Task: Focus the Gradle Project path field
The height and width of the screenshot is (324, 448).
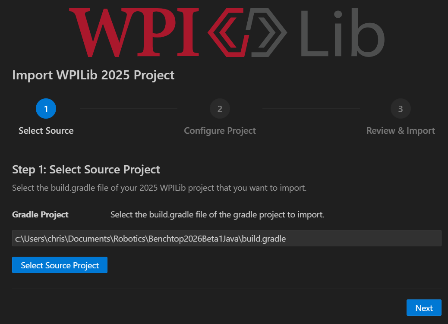Action: click(x=227, y=238)
